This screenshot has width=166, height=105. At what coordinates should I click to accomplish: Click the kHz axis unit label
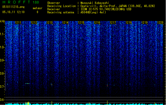tap(2, 21)
